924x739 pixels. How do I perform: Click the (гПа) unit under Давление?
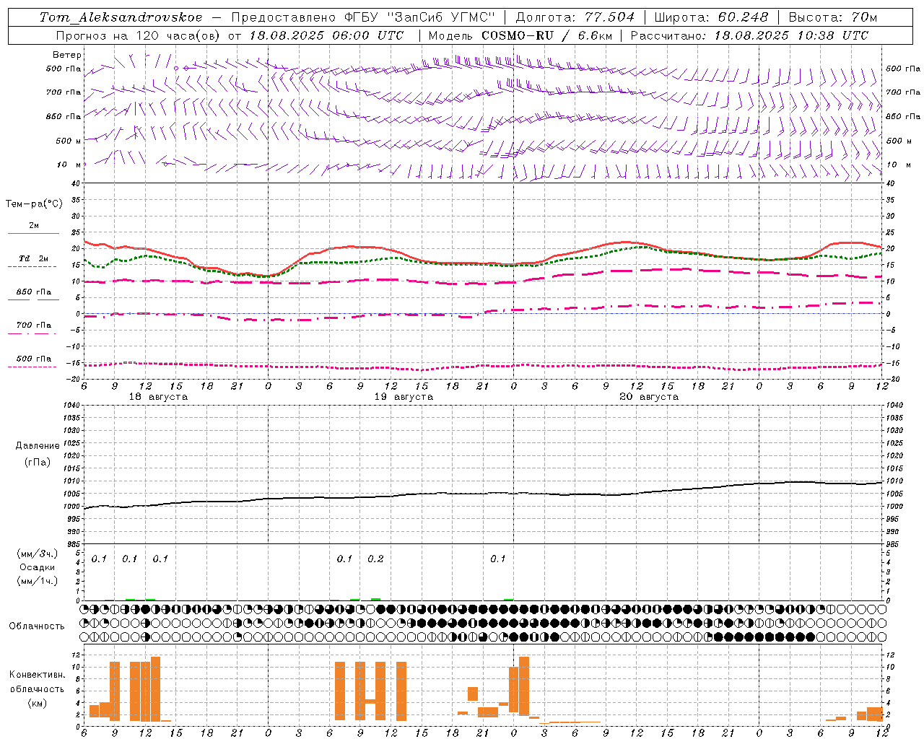38,462
